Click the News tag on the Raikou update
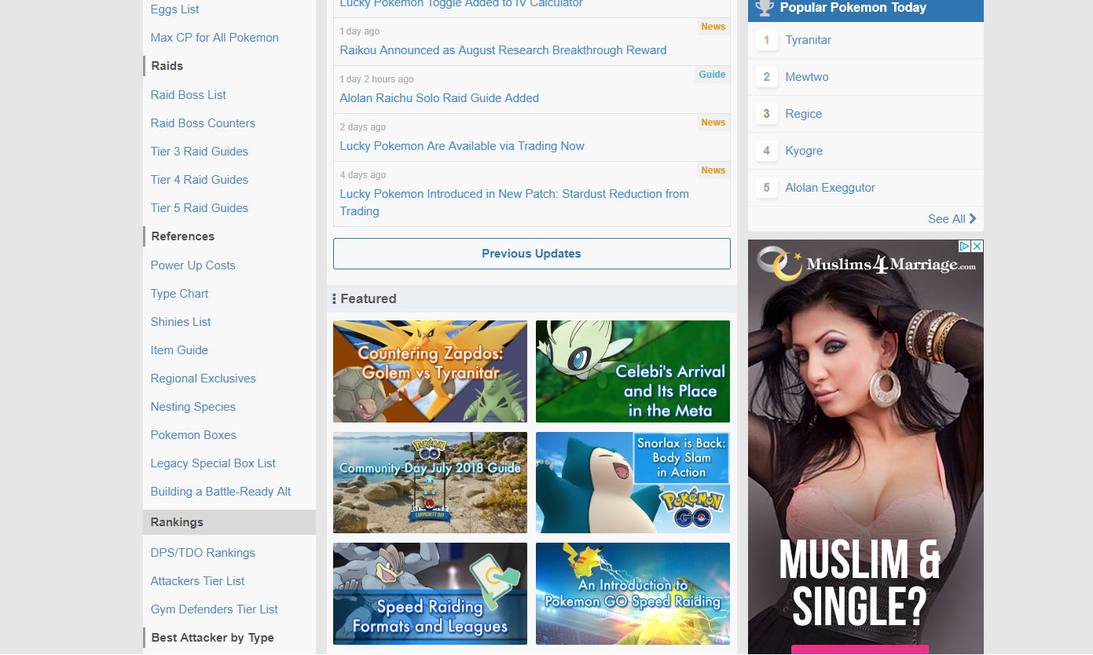Image resolution: width=1093 pixels, height=655 pixels. 713,27
